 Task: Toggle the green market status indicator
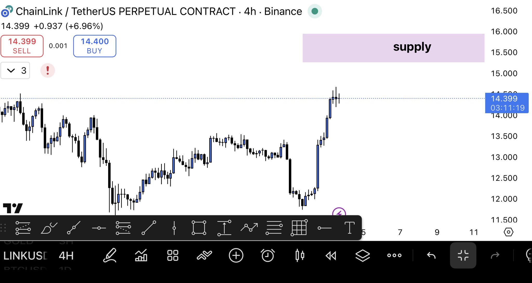point(315,11)
